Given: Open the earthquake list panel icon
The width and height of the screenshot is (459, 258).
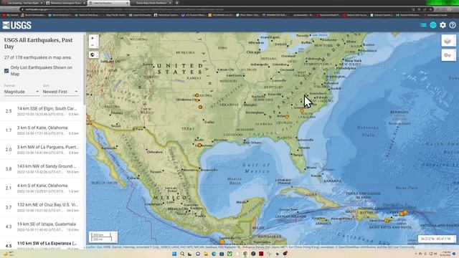Looking at the screenshot, I should pos(423,25).
